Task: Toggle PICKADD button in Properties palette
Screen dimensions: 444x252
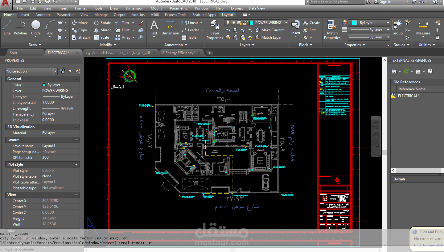Action: point(63,71)
